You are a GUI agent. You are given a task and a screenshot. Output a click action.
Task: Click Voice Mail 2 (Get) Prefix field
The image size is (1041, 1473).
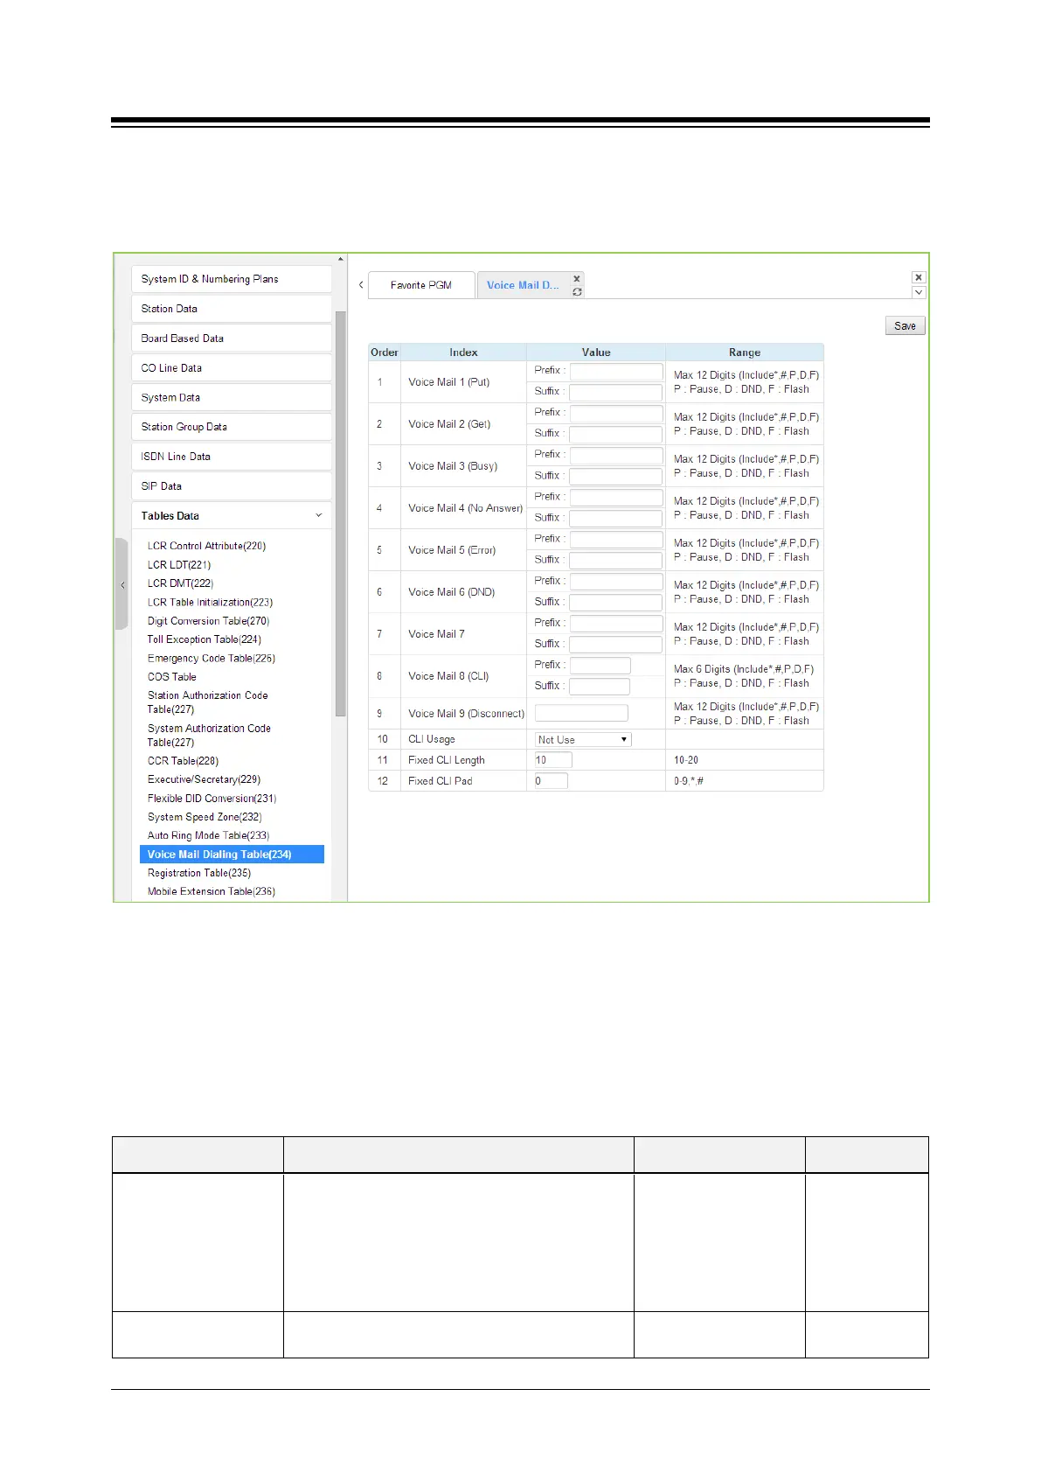click(616, 413)
